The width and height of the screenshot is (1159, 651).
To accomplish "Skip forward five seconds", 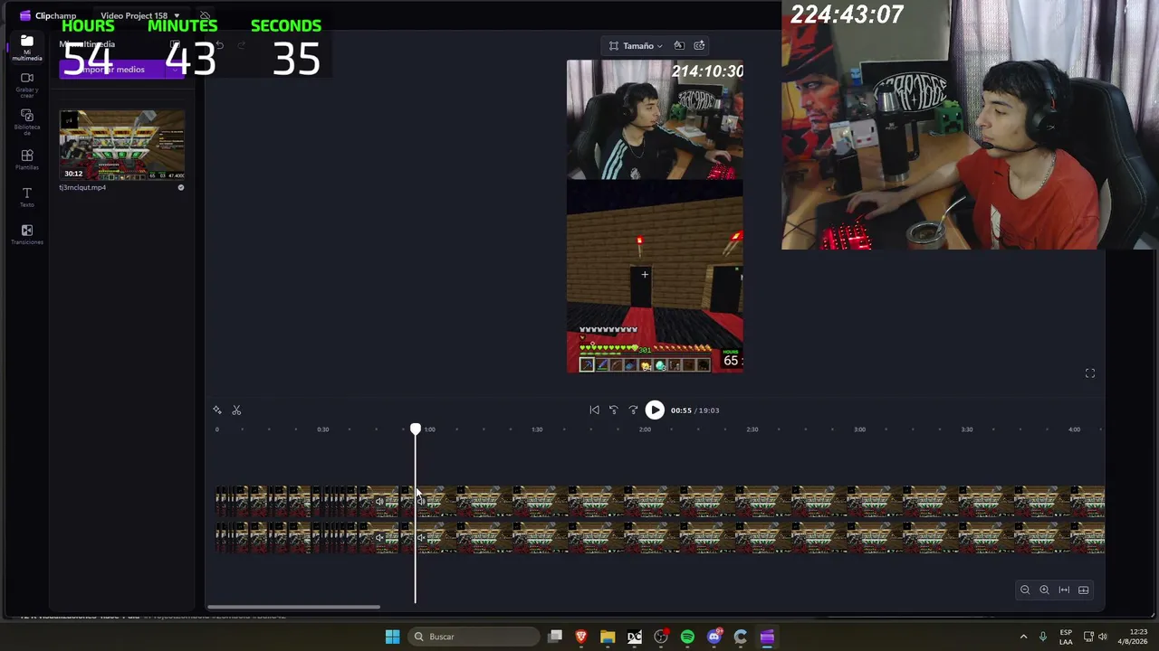I will [x=633, y=410].
